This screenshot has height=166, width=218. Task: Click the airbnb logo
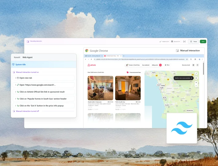pyautogui.click(x=91, y=65)
